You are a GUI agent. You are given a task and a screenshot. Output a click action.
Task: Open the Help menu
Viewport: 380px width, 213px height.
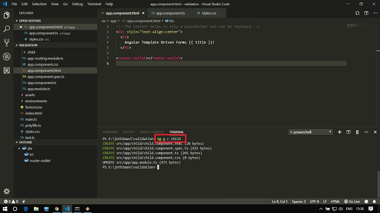109,4
